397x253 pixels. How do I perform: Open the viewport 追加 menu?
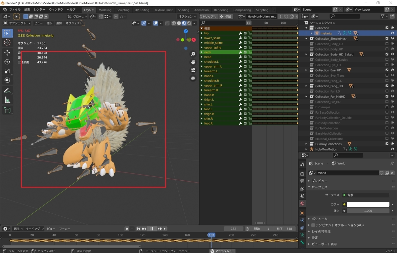59,23
